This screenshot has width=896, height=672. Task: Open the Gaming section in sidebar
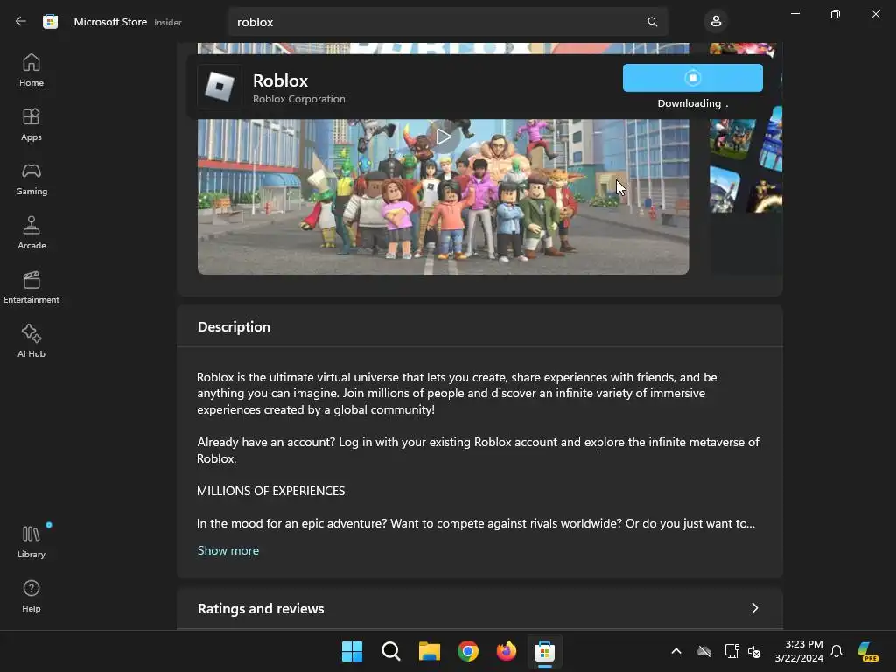pyautogui.click(x=31, y=178)
